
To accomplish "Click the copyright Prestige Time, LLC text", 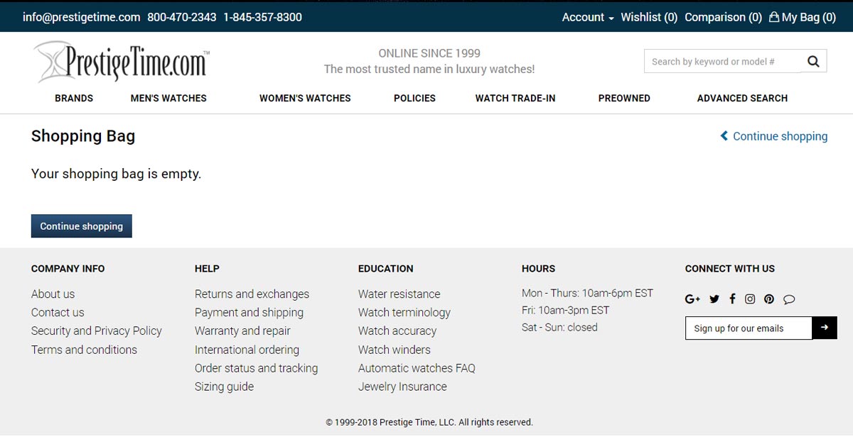I will click(x=429, y=422).
